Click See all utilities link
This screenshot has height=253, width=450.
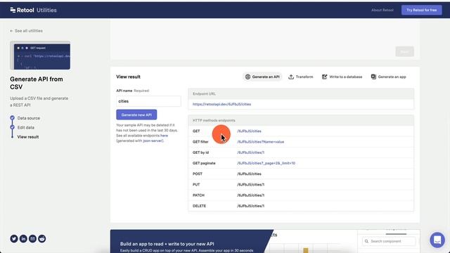click(x=28, y=31)
